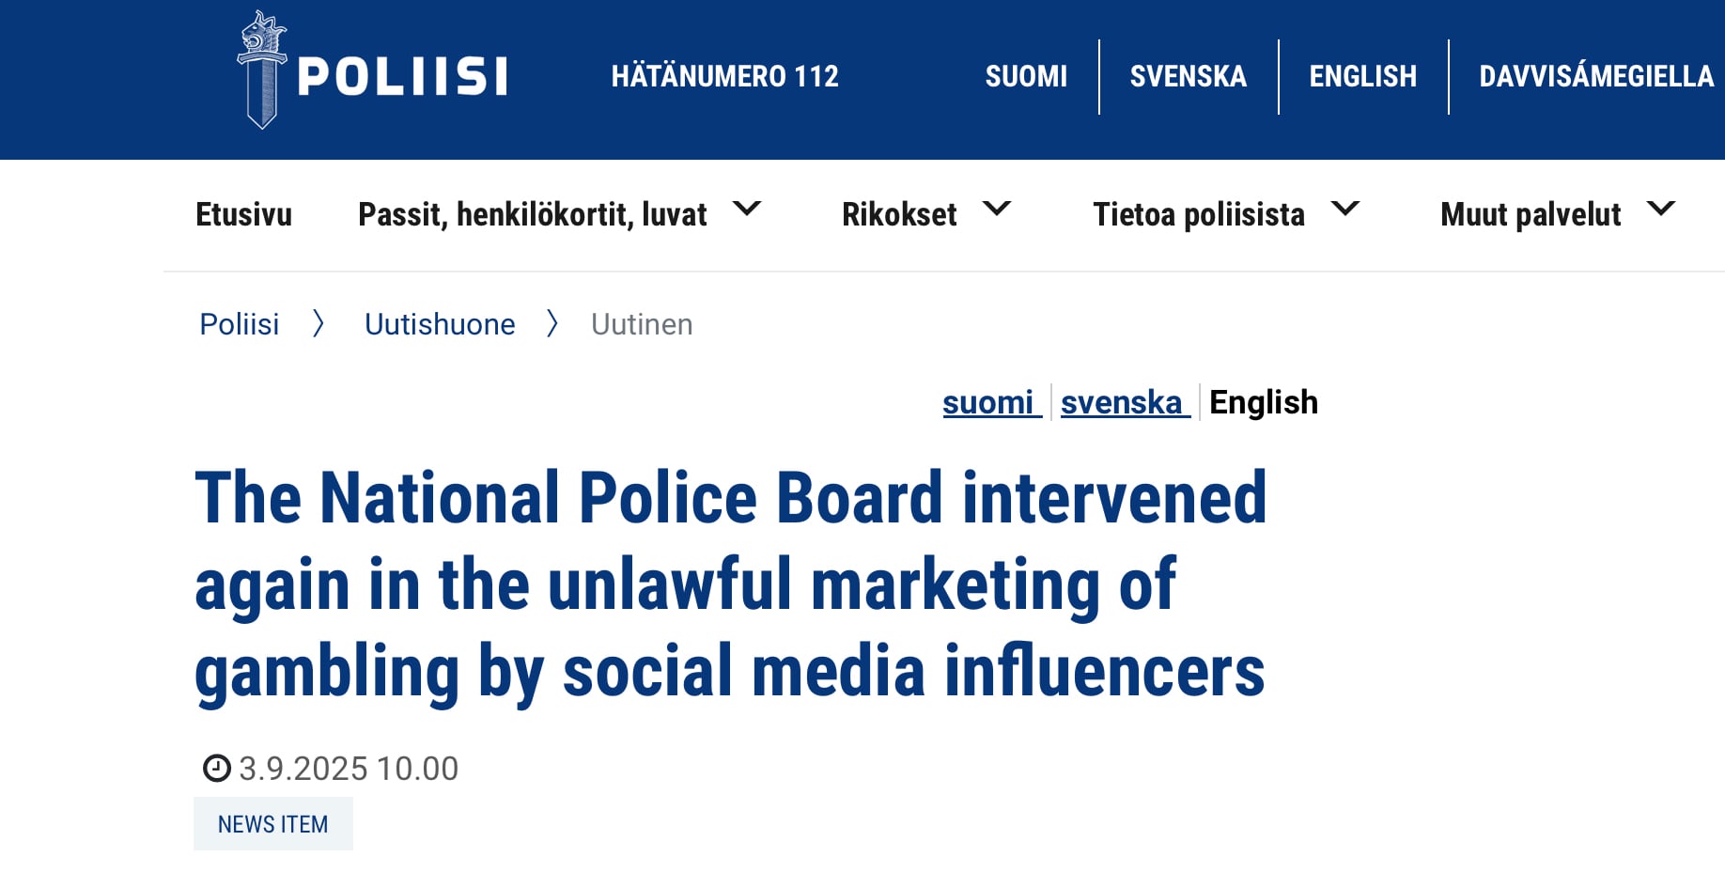Open the Uutishuone breadcrumb link

coord(440,324)
